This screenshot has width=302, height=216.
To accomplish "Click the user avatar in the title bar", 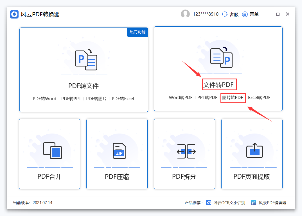I will pos(185,14).
